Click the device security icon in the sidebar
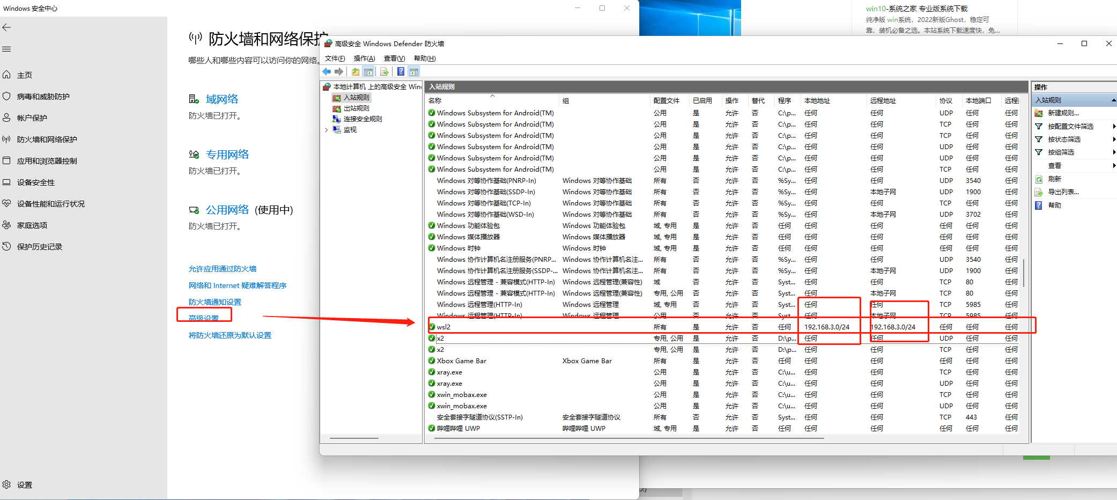1117x500 pixels. click(x=6, y=182)
